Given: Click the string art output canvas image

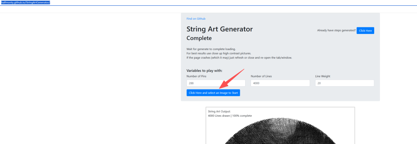Looking at the screenshot, I should click(x=280, y=131).
